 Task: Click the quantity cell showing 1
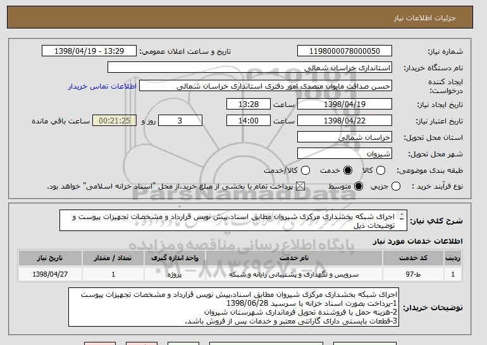point(113,274)
